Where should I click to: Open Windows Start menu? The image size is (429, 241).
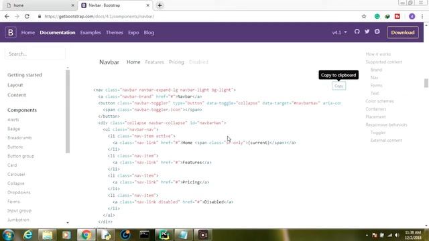pyautogui.click(x=9, y=235)
